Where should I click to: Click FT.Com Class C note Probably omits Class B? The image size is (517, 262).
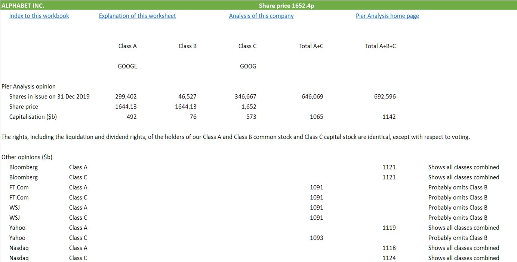tap(458, 198)
